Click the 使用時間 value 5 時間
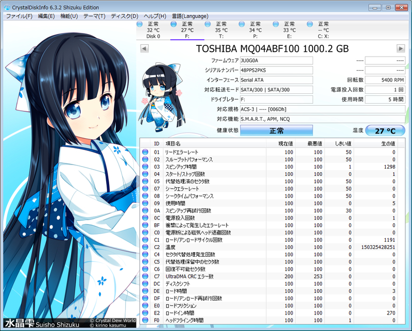 coord(385,100)
